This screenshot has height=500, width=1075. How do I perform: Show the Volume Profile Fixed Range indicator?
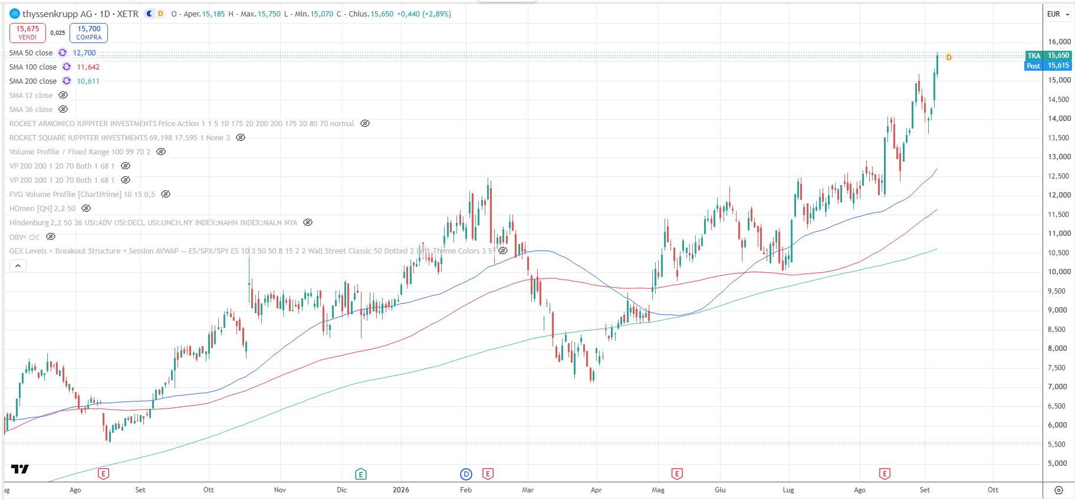161,152
